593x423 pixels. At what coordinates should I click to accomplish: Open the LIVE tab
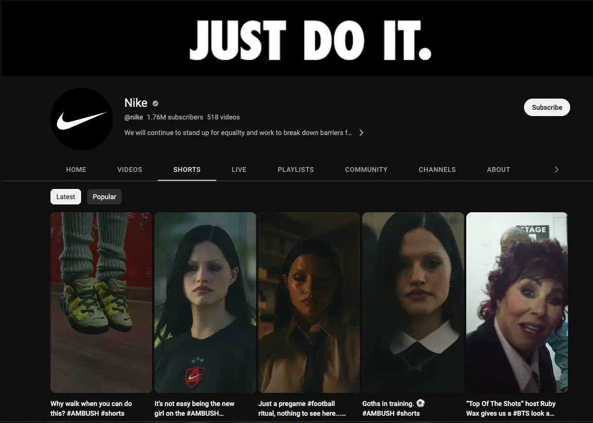tap(239, 169)
